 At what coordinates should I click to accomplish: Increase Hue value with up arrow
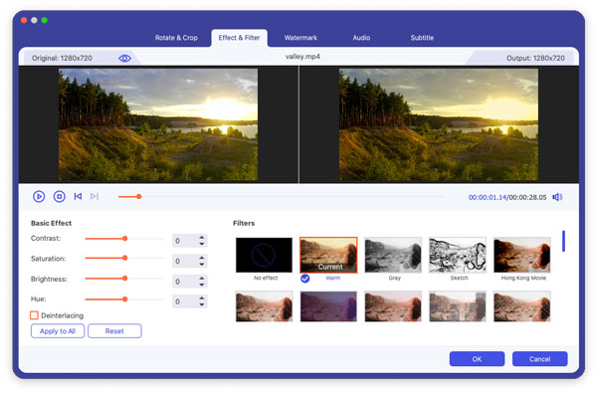pos(202,298)
